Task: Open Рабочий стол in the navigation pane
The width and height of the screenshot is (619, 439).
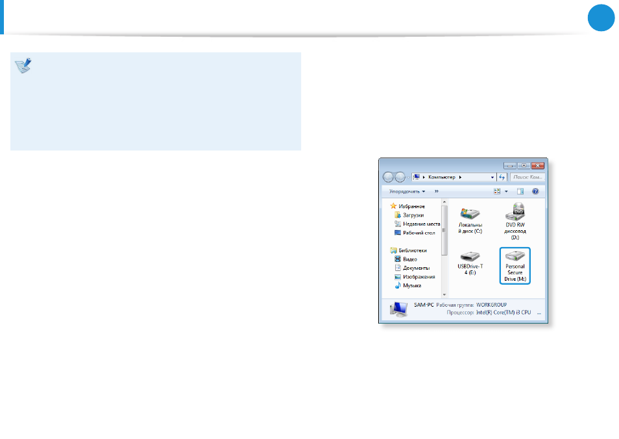Action: pos(415,233)
